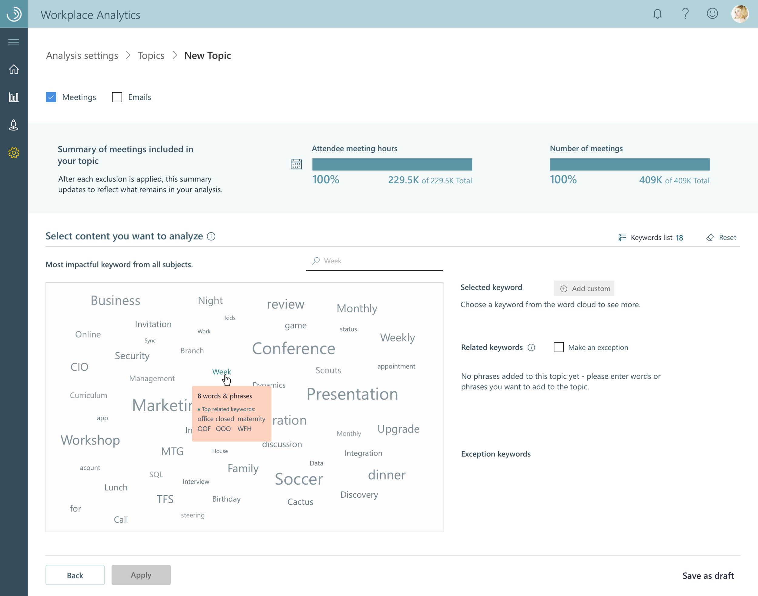Open the bar chart analytics sidebar icon
This screenshot has height=596, width=758.
pyautogui.click(x=14, y=97)
